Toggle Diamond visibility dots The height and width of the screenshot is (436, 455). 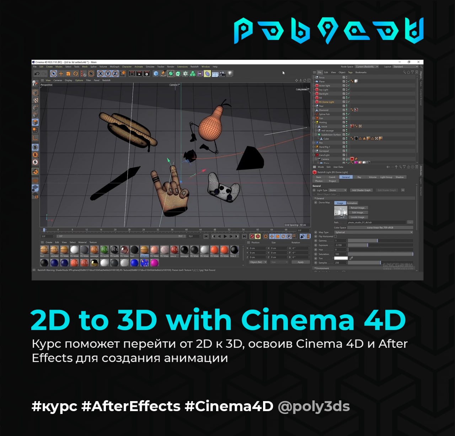tap(347, 110)
